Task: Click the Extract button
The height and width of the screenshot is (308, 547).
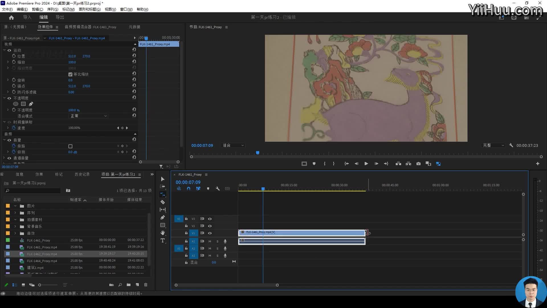Action: pos(408,164)
